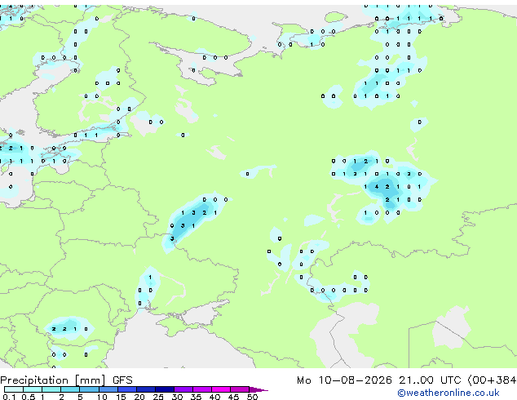Image resolution: width=517 pixels, height=400 pixels.
Task: Click the 0.5–1 mm legend swatch
Action: coord(33,389)
